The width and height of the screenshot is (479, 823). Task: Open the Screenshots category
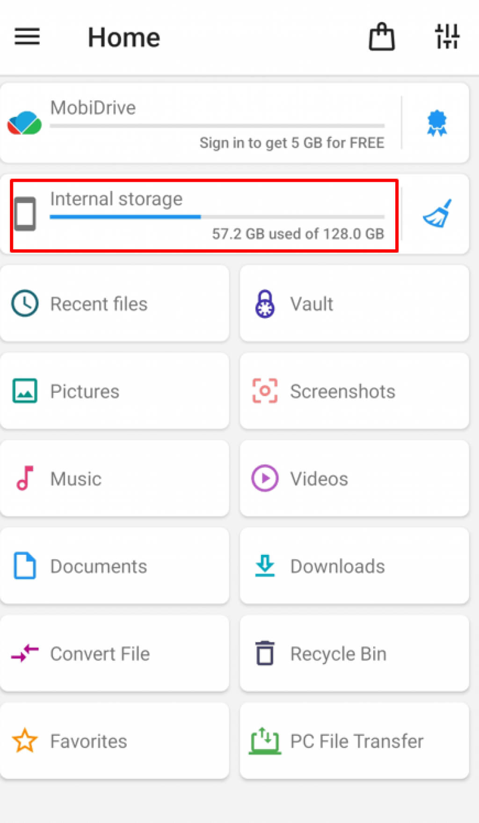(354, 391)
